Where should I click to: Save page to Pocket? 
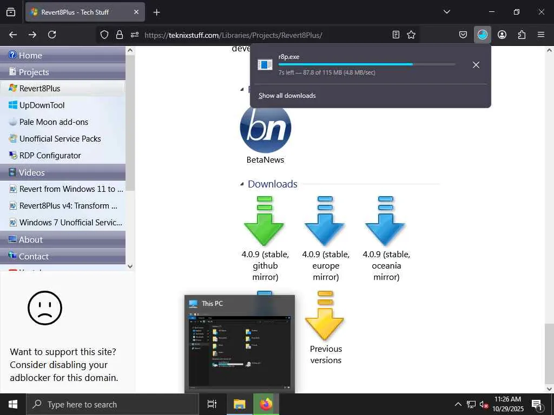coord(463,35)
